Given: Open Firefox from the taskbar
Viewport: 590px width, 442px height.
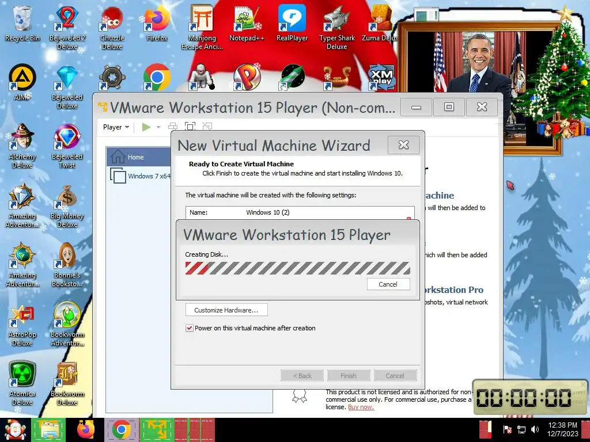Looking at the screenshot, I should click(x=85, y=430).
